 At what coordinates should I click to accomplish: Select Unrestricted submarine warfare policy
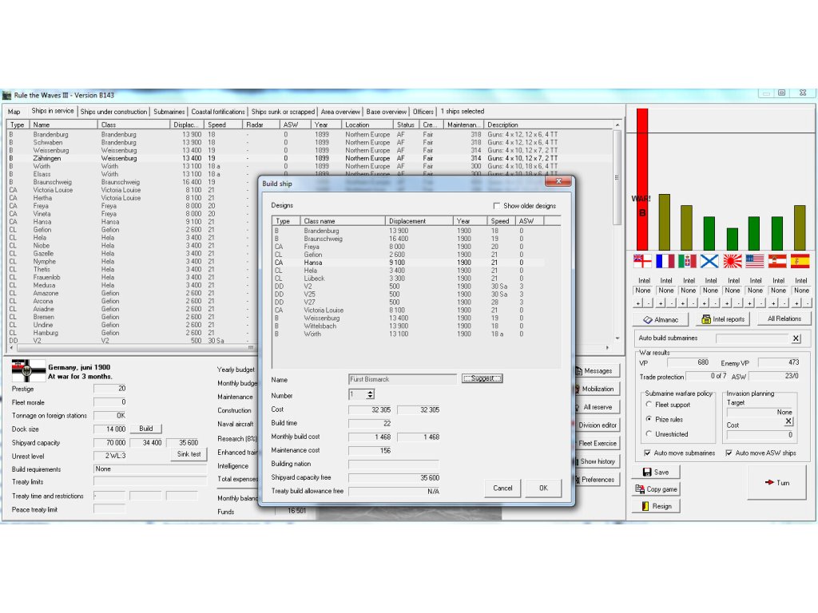(x=649, y=434)
